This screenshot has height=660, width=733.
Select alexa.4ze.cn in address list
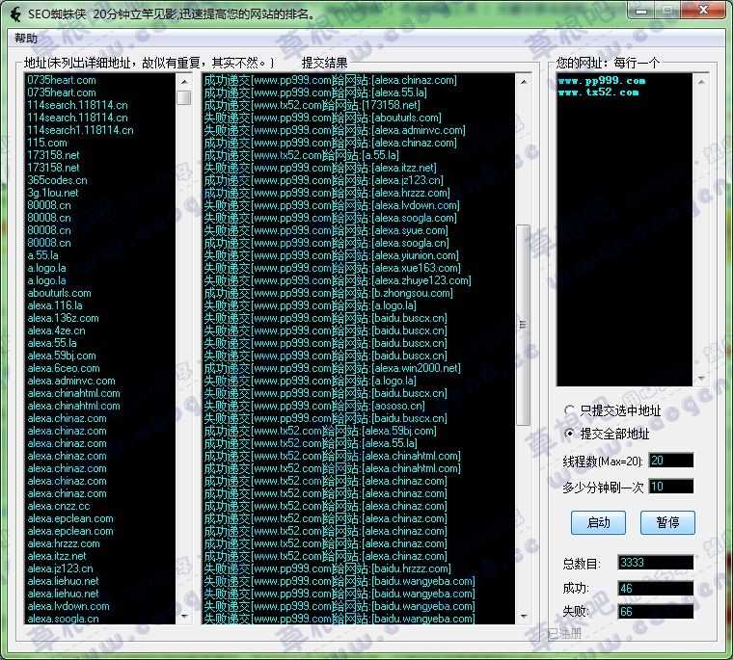click(57, 330)
